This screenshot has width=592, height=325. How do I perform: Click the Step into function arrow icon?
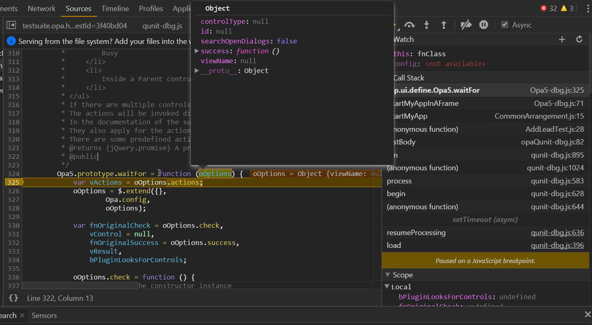tap(427, 25)
